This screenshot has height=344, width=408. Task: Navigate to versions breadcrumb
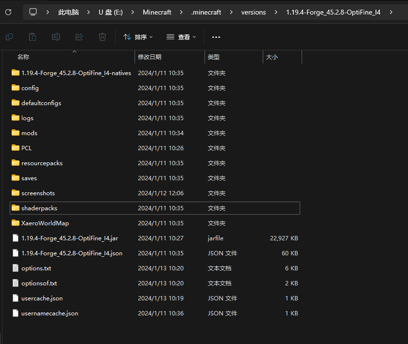pos(254,12)
